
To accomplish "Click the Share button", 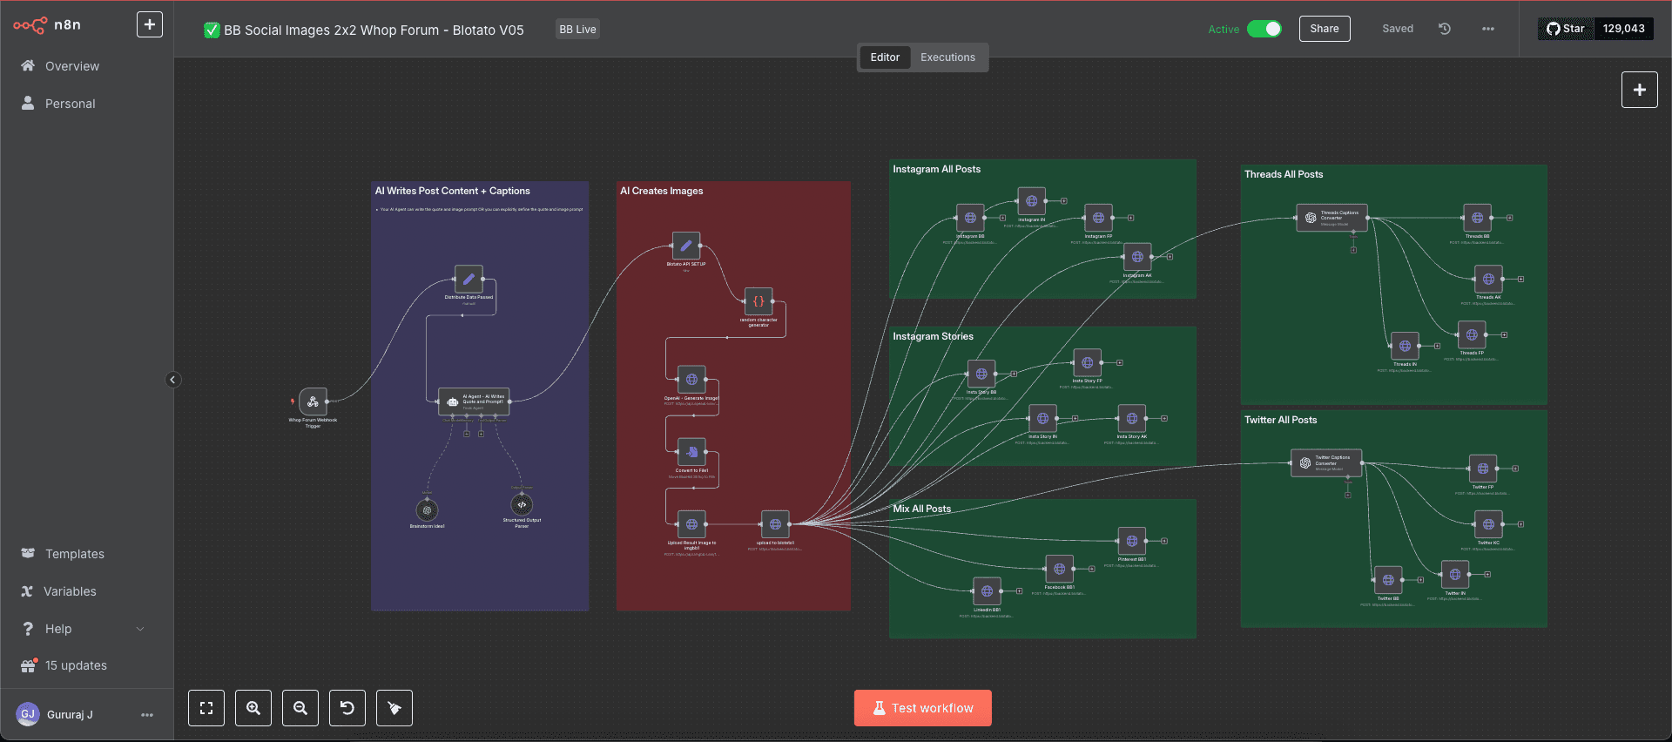I will tap(1324, 29).
